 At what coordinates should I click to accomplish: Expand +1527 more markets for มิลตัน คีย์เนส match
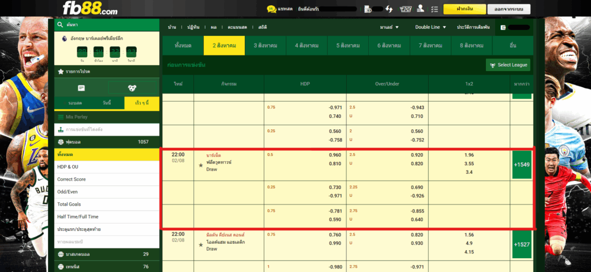tap(522, 244)
